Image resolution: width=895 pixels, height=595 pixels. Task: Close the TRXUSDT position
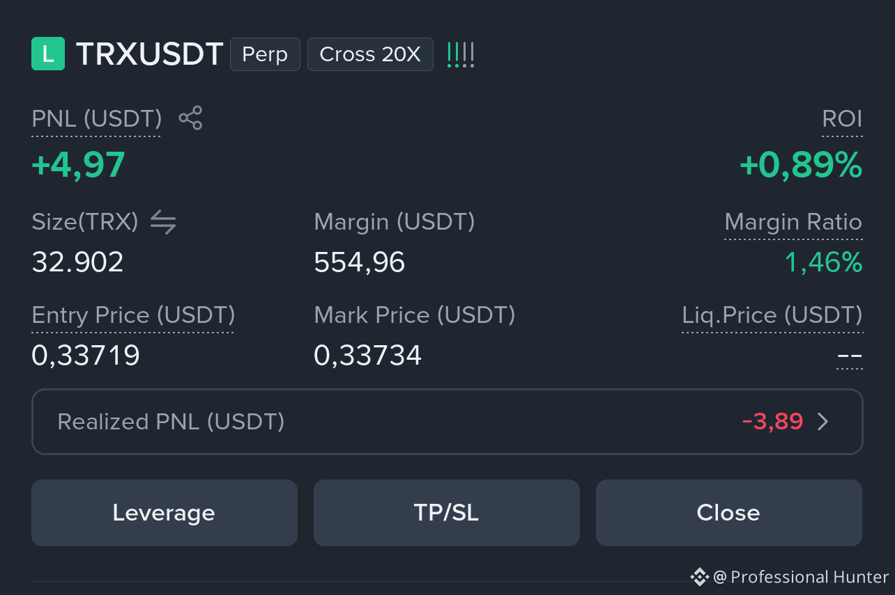[x=729, y=513]
